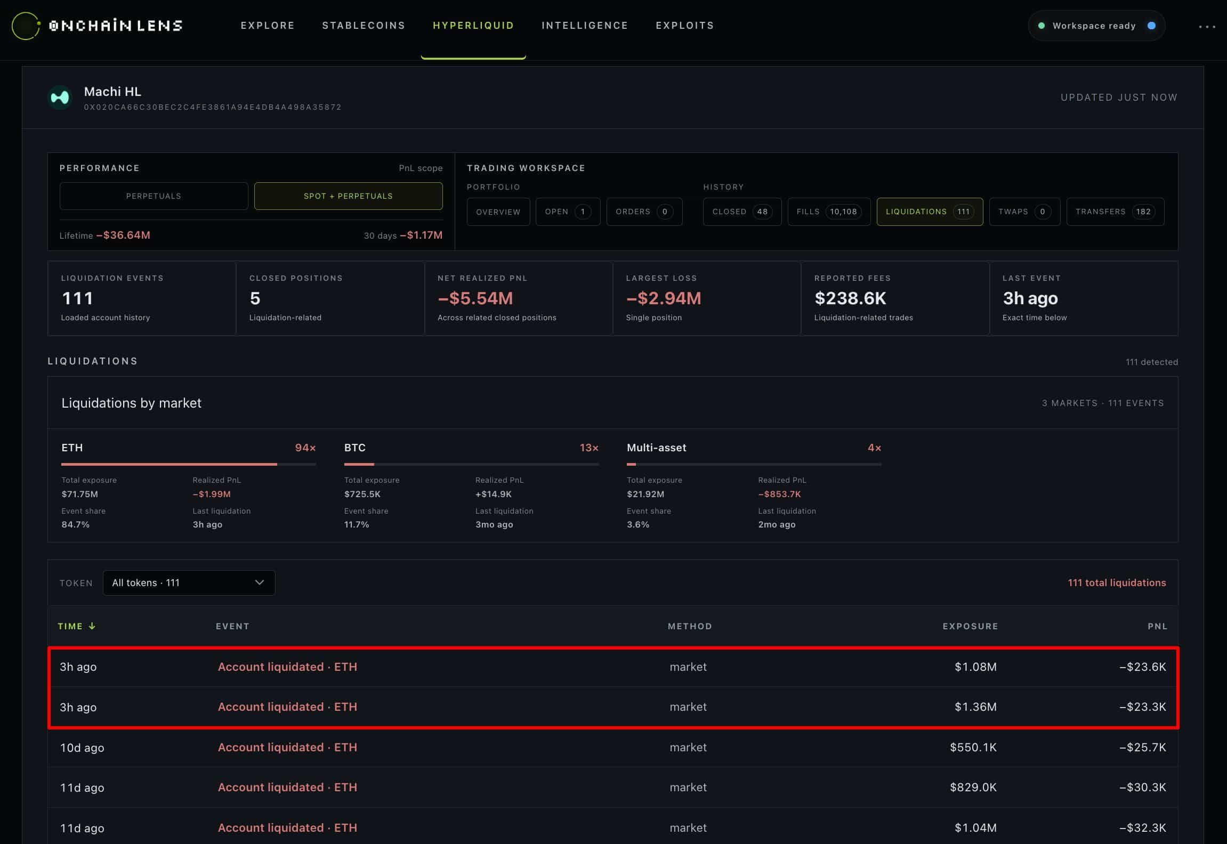
Task: Open the INTELLIGENCE nav item
Action: 585,26
